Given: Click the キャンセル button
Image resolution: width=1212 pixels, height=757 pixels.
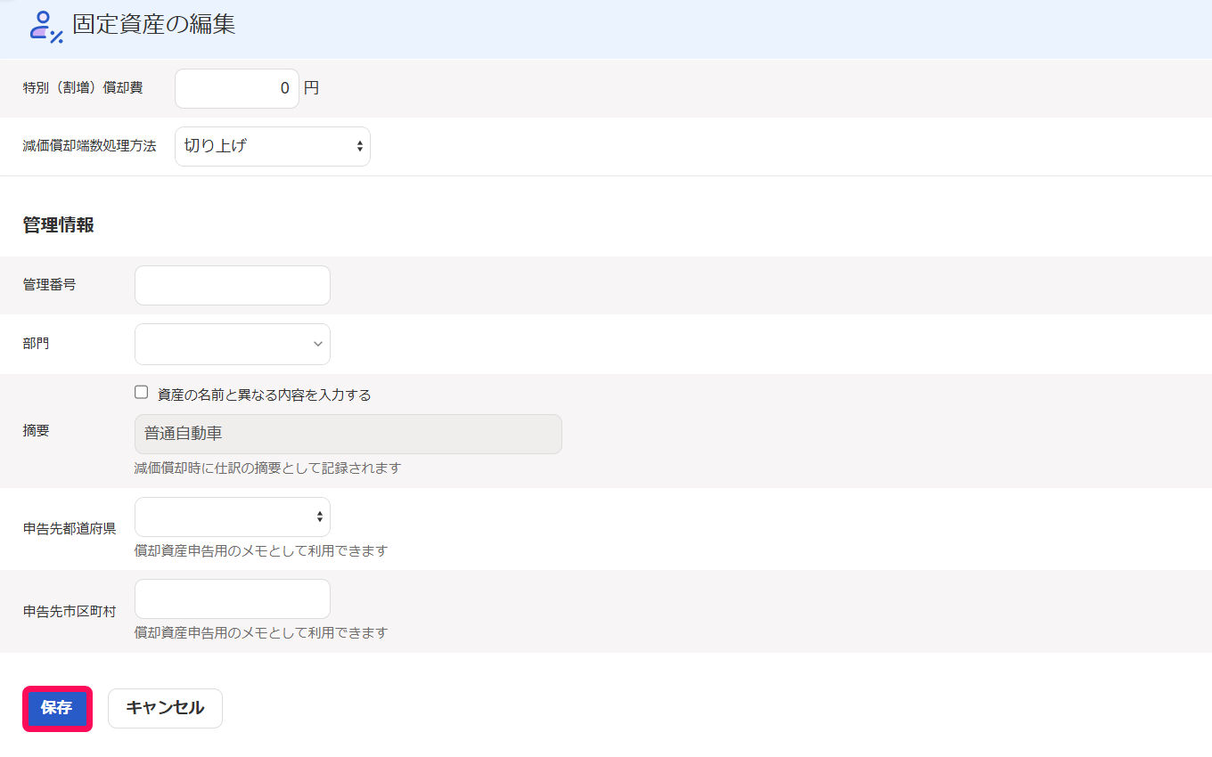Looking at the screenshot, I should pos(165,708).
